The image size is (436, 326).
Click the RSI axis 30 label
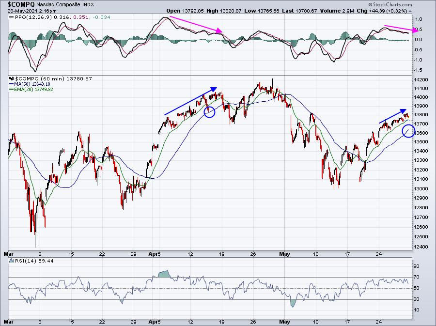416,299
